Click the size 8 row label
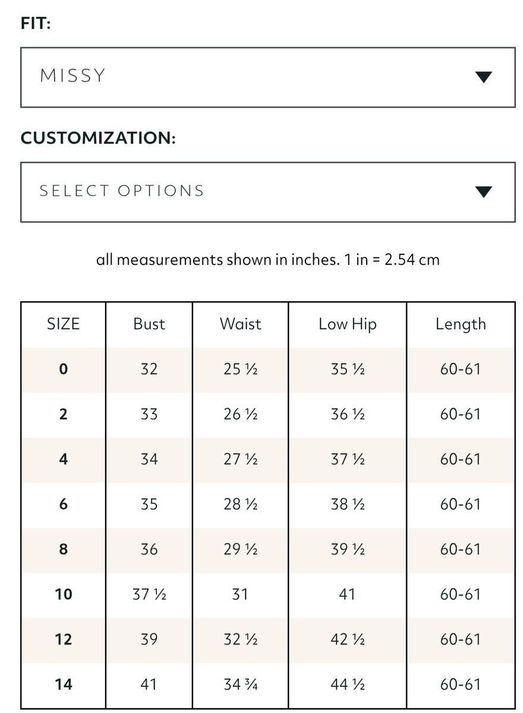The height and width of the screenshot is (713, 523). click(63, 549)
